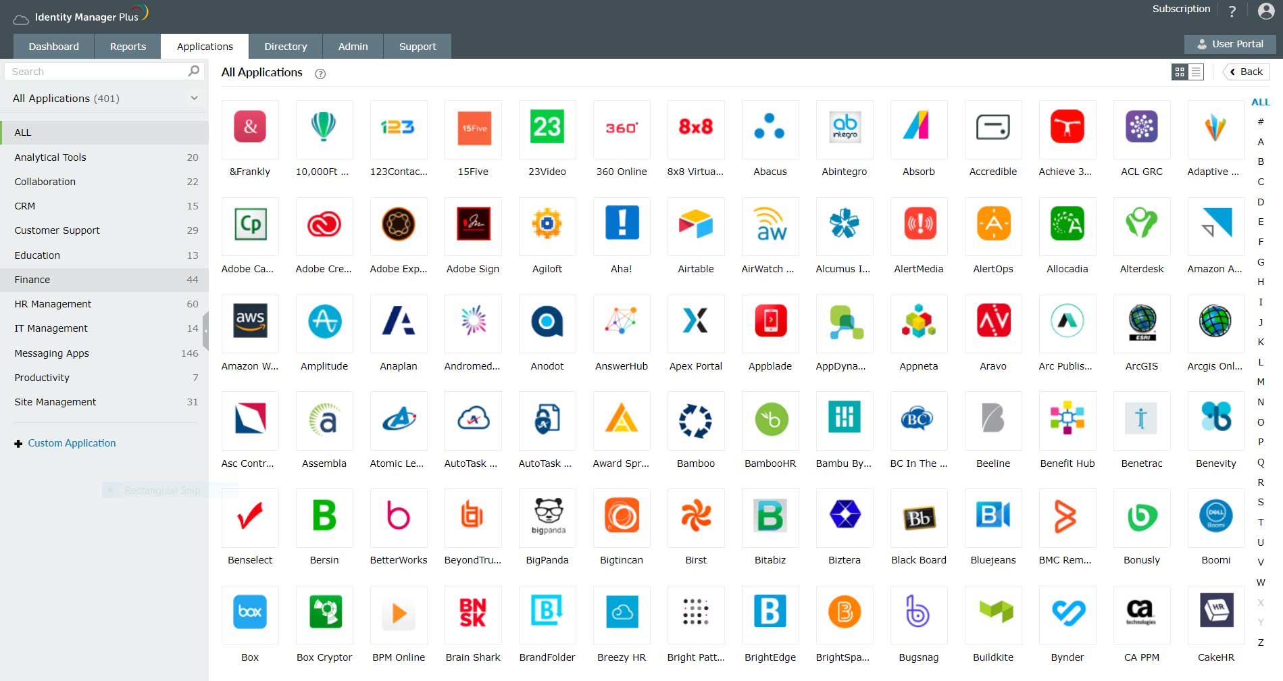Image resolution: width=1283 pixels, height=681 pixels.
Task: Switch to the Directory tab
Action: [286, 47]
